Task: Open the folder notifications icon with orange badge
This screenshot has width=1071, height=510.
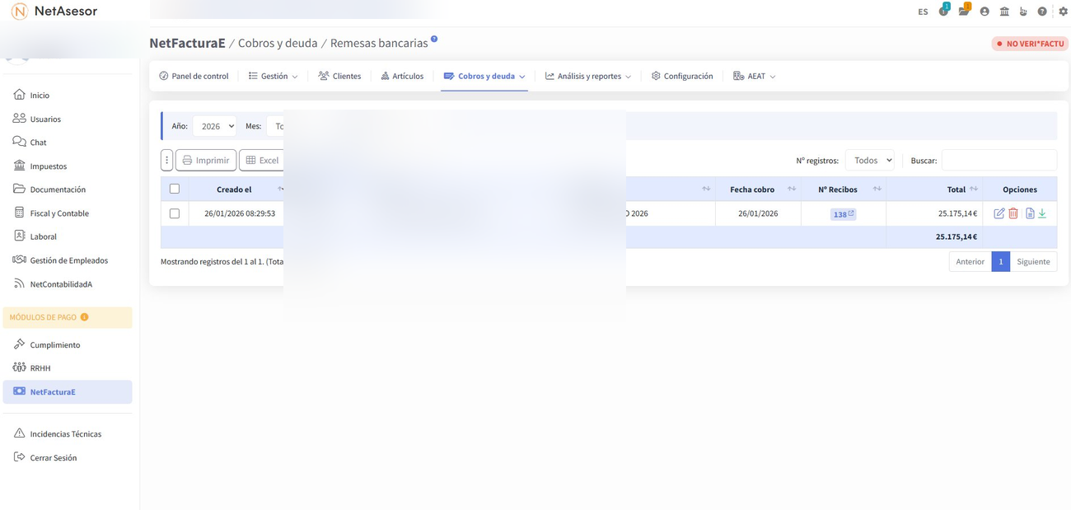Action: point(963,12)
